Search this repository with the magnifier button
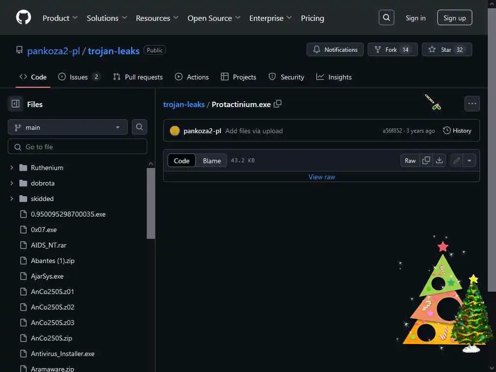496x372 pixels. (x=139, y=127)
